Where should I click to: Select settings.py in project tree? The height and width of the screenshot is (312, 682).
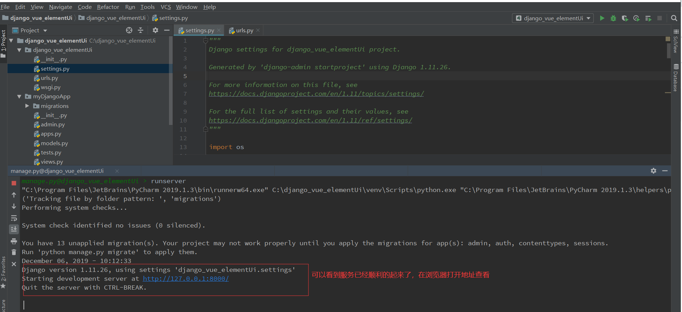tap(55, 69)
